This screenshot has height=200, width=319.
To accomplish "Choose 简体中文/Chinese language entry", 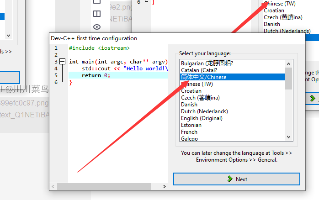I will [x=232, y=77].
